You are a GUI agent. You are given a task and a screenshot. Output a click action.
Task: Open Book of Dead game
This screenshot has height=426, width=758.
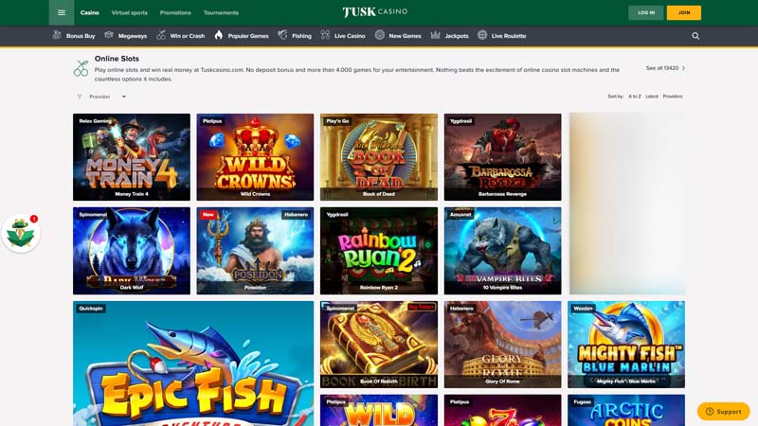pos(378,157)
